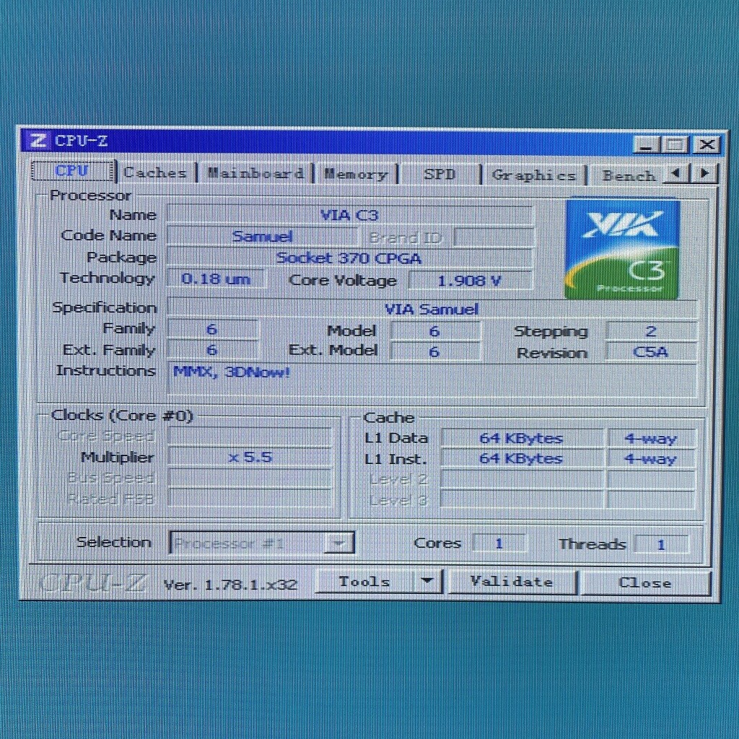The width and height of the screenshot is (739, 739).
Task: Click the L1 Inst. 4-way value
Action: (652, 458)
